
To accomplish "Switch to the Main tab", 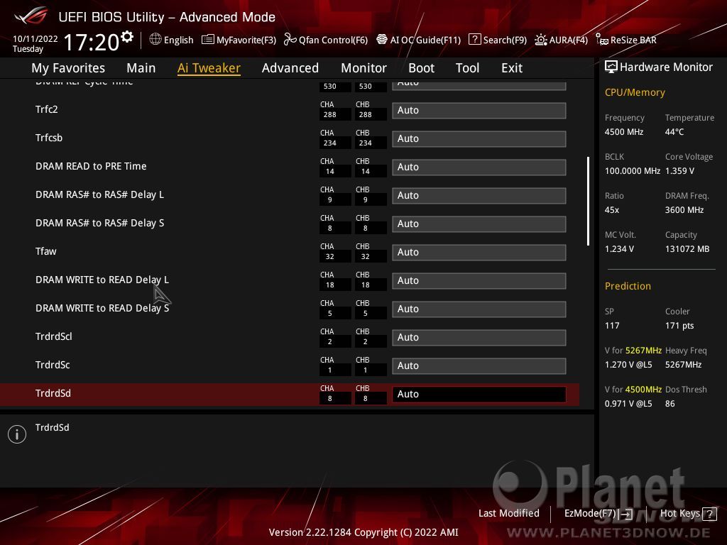I will tap(141, 68).
